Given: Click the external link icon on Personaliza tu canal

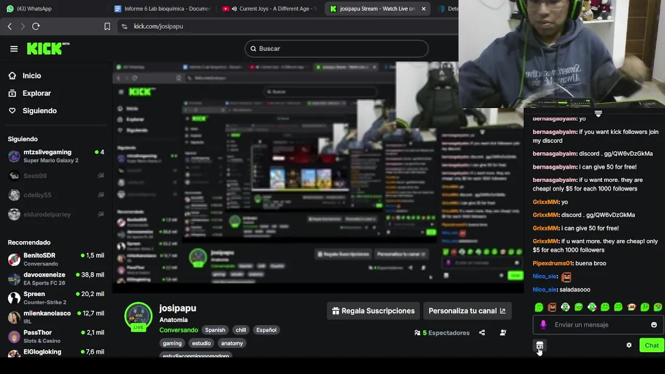Looking at the screenshot, I should pyautogui.click(x=502, y=311).
